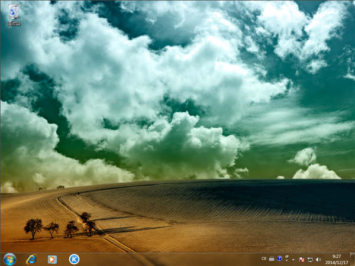Viewport: 355px width, 266px height.
Task: Click the network connection tray icon
Action: [309, 259]
